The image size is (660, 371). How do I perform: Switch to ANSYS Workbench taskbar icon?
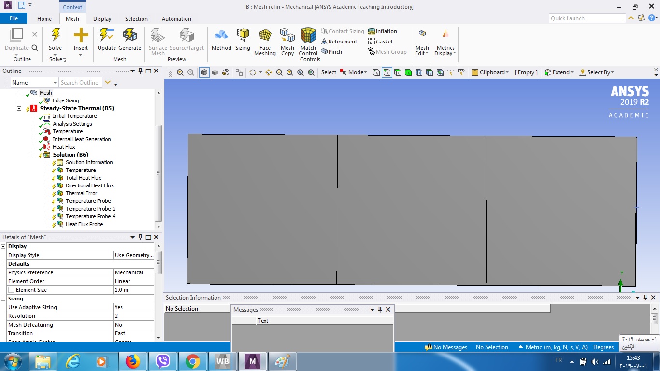pos(222,361)
